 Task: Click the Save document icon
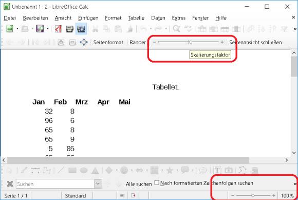40,29
